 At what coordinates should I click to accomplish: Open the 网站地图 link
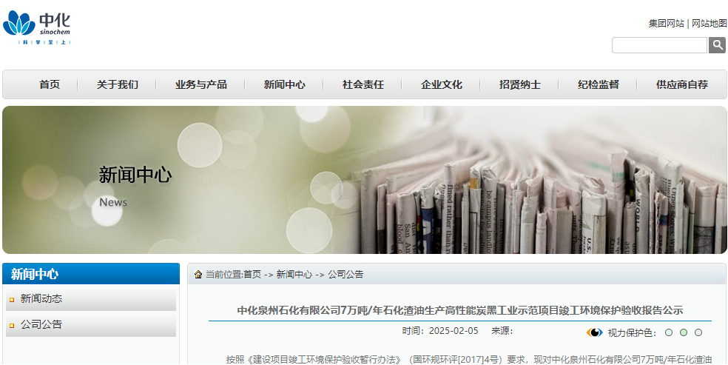click(x=709, y=24)
